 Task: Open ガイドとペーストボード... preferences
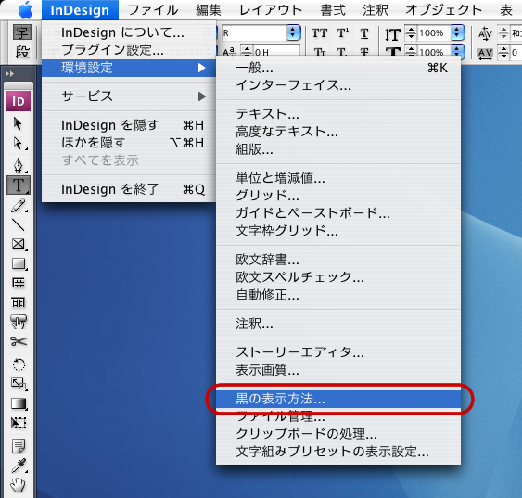tap(338, 213)
